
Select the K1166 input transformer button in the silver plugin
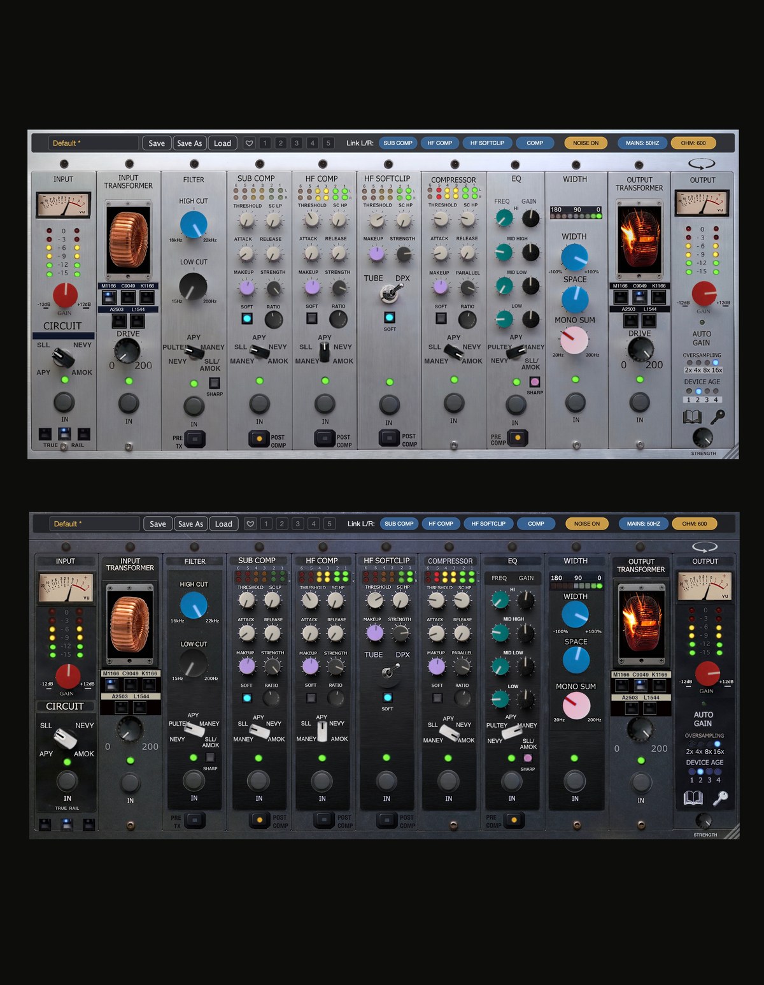point(147,297)
